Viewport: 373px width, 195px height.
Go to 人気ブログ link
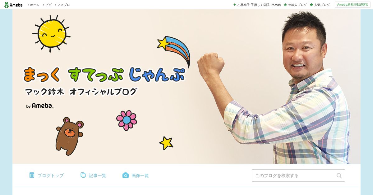tap(322, 5)
